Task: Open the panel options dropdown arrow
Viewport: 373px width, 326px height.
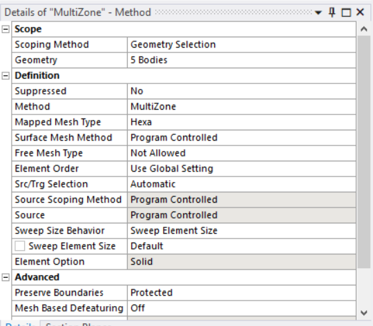Action: point(318,13)
